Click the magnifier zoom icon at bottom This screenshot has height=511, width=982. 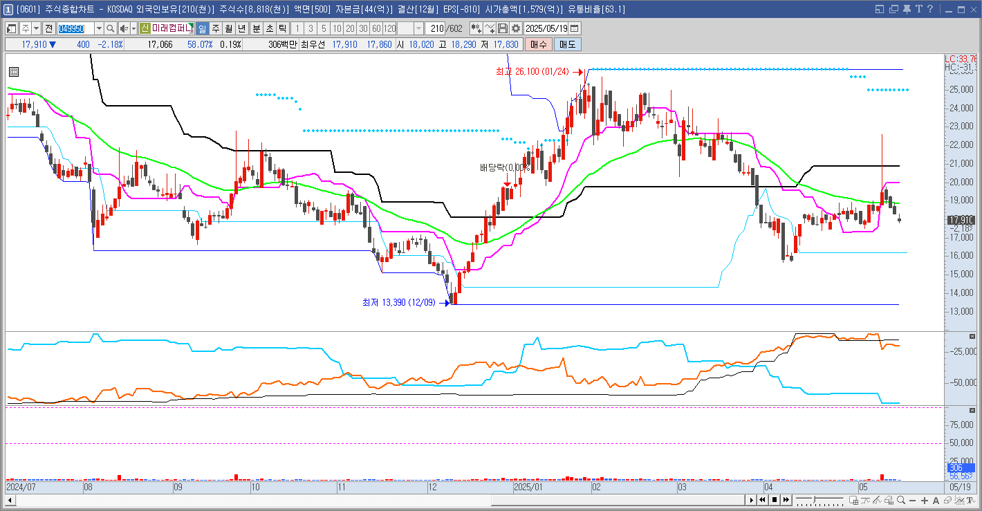pos(901,500)
